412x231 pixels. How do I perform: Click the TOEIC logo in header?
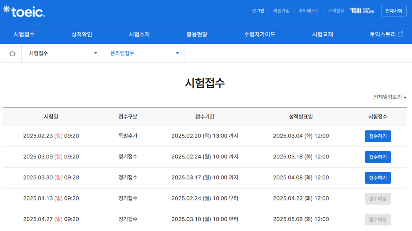24,11
